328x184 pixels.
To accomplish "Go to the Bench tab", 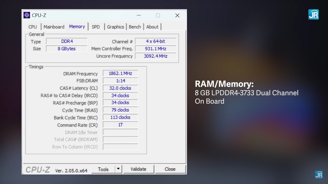I will (x=135, y=27).
